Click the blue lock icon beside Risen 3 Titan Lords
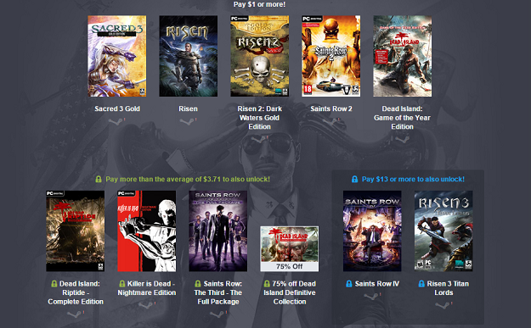 pos(421,284)
